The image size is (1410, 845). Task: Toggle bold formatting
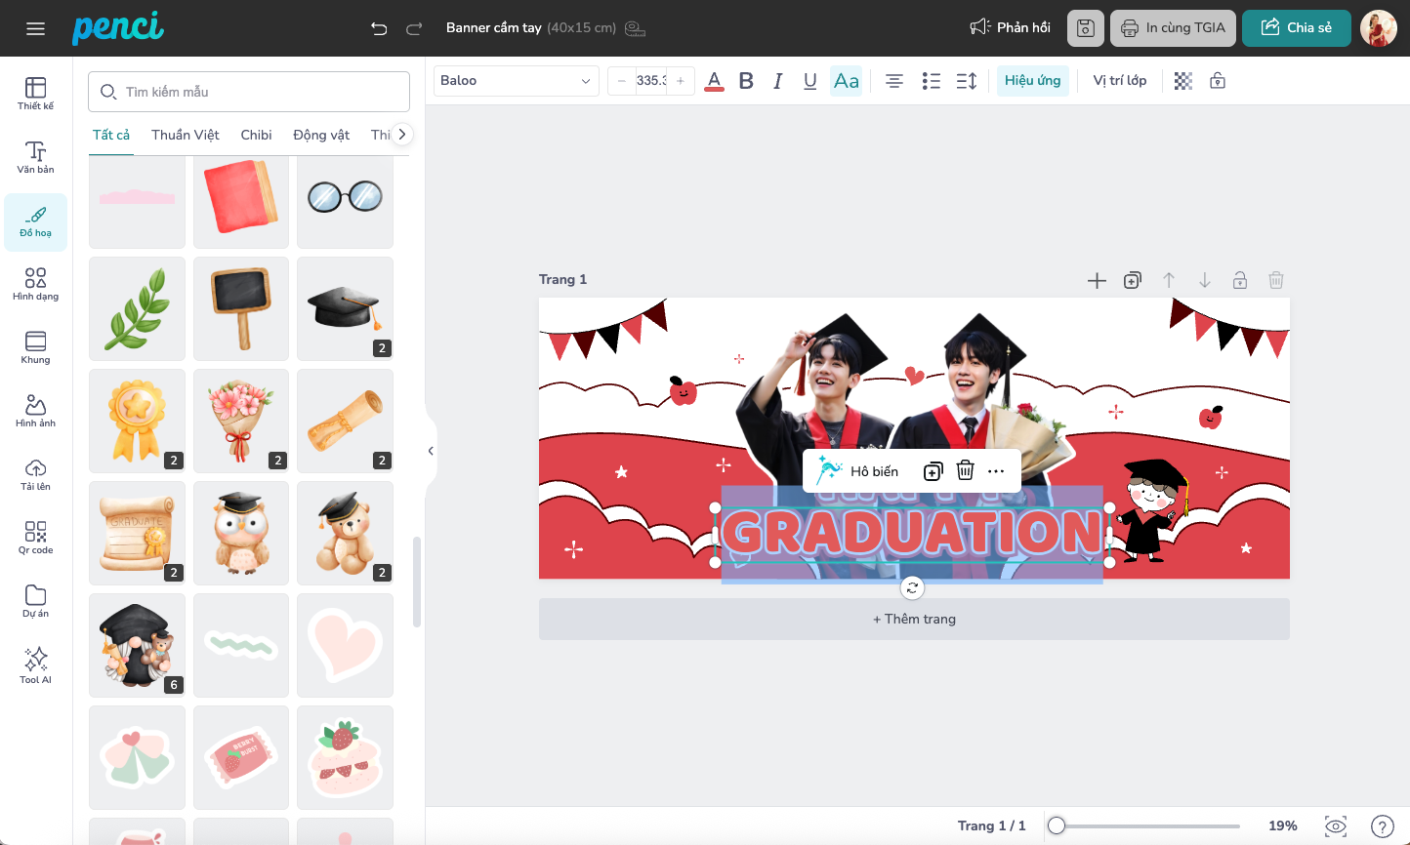coord(746,81)
